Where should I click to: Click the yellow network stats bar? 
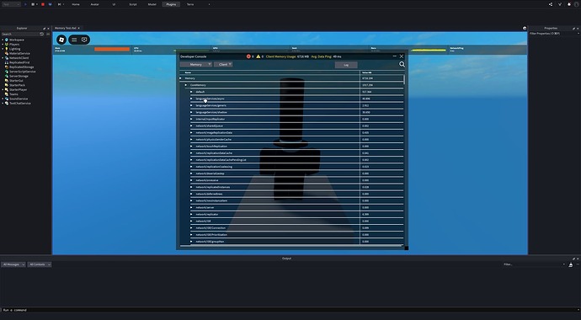429,50
